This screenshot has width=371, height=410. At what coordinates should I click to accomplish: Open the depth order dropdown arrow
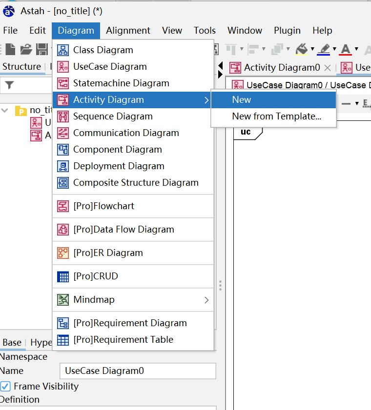288,49
